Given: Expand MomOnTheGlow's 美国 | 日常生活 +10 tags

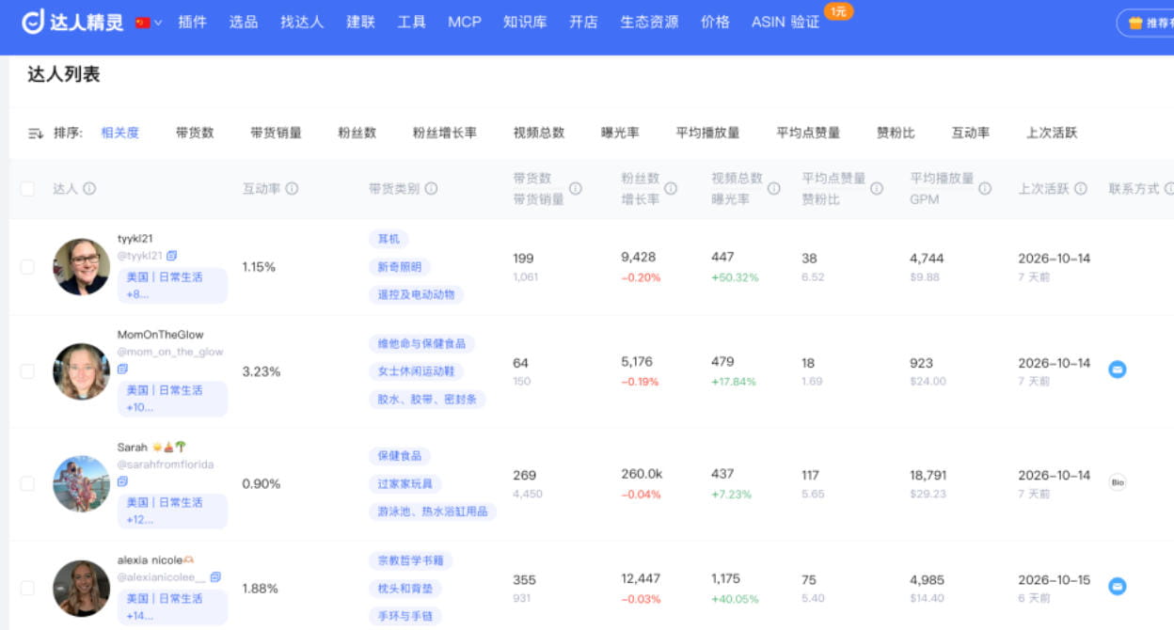Looking at the screenshot, I should click(x=172, y=399).
